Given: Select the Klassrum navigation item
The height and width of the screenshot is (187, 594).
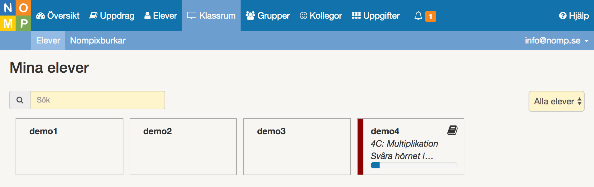Looking at the screenshot, I should coord(211,16).
